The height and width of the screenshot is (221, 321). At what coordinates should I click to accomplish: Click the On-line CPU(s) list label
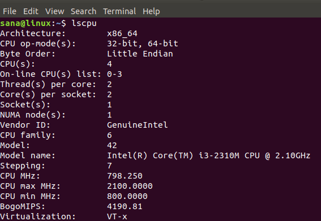point(51,74)
